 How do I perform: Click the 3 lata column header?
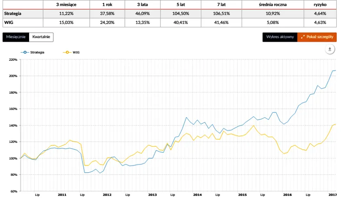[x=141, y=4]
